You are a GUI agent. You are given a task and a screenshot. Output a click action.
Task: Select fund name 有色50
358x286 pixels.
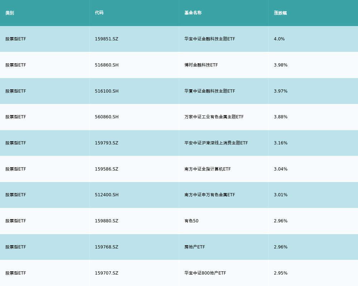tap(191, 221)
